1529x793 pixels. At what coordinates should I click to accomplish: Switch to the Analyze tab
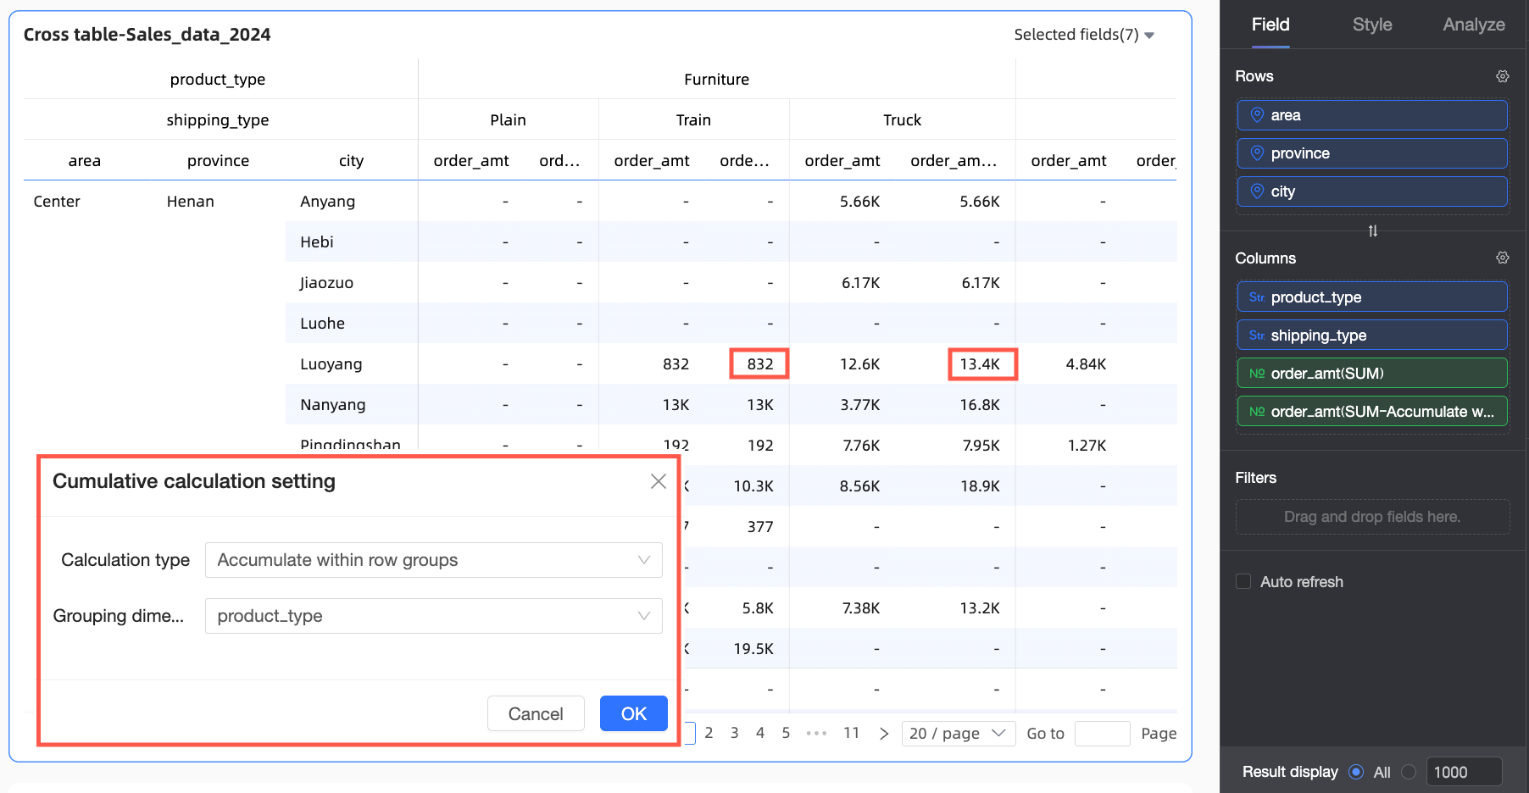1473,25
